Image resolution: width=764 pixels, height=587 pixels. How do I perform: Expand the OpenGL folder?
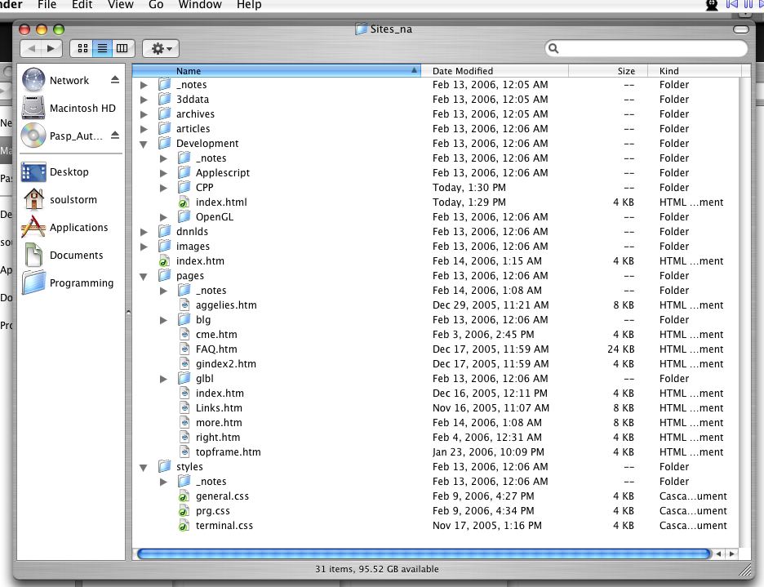[x=164, y=217]
